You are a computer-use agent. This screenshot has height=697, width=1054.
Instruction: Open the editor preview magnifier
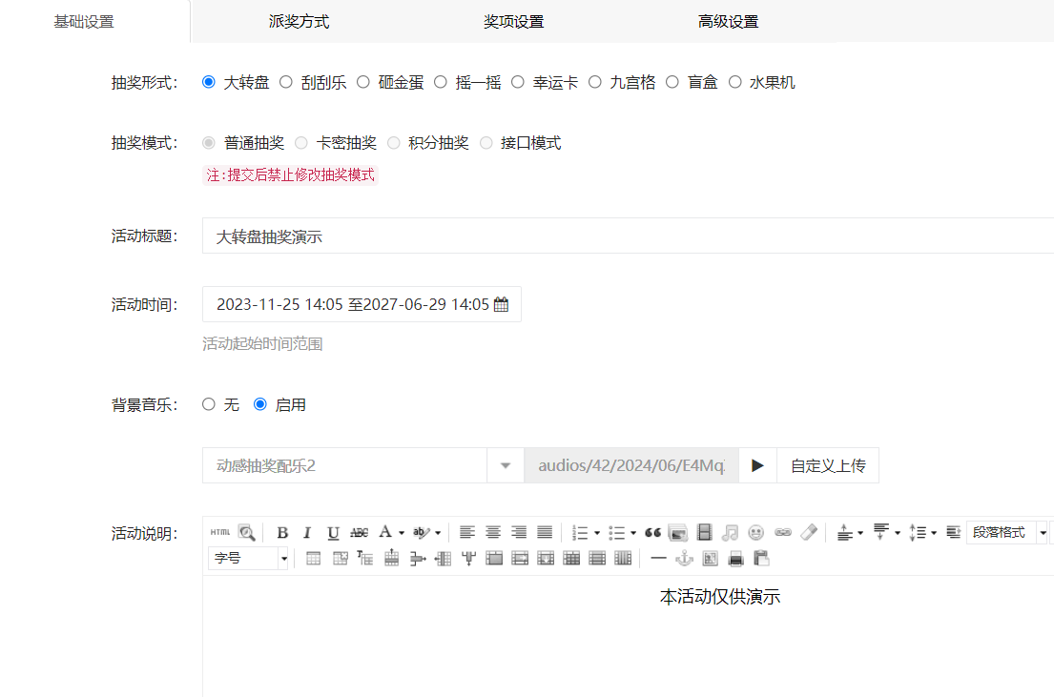point(247,532)
